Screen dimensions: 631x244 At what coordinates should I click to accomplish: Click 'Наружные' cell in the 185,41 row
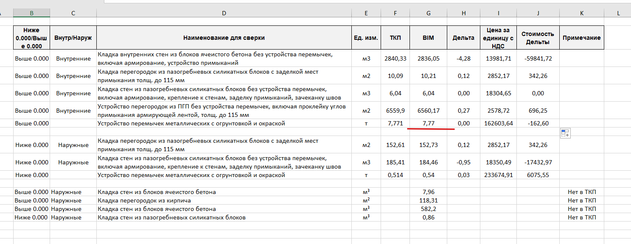pos(73,162)
